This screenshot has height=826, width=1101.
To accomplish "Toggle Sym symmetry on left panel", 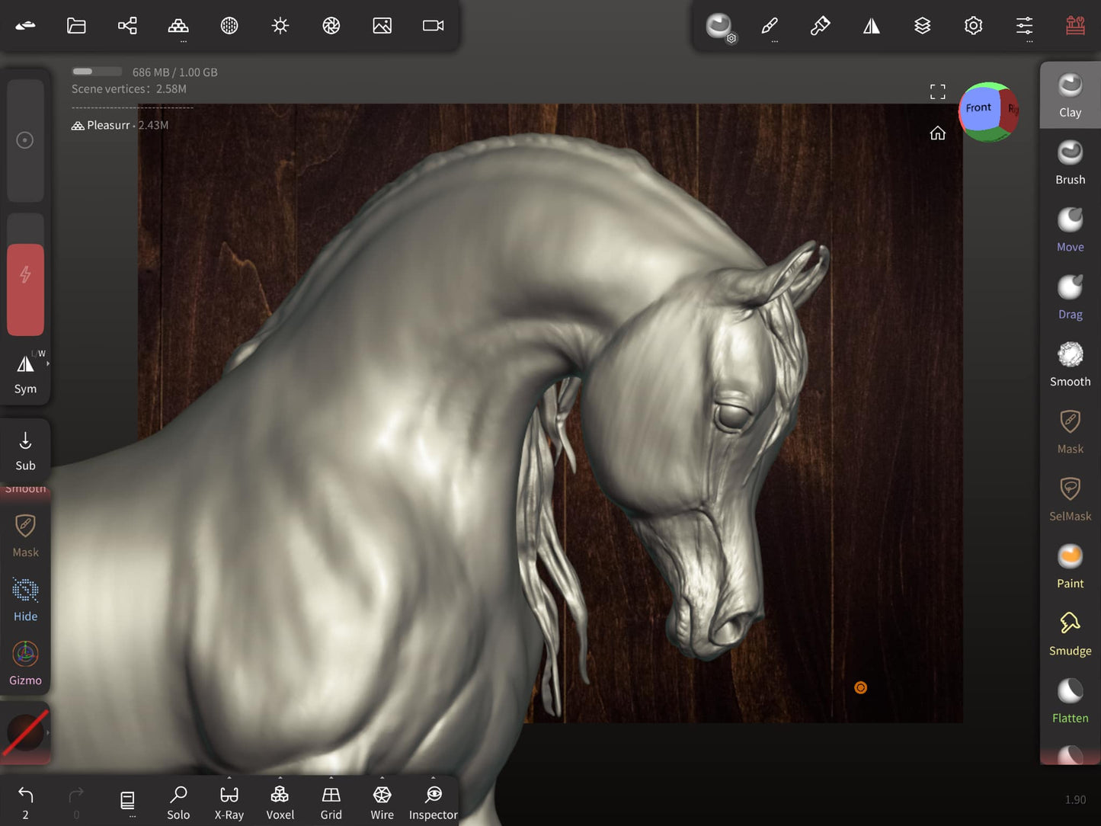I will click(25, 373).
